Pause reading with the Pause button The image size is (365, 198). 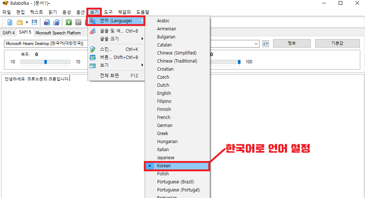click(78, 22)
